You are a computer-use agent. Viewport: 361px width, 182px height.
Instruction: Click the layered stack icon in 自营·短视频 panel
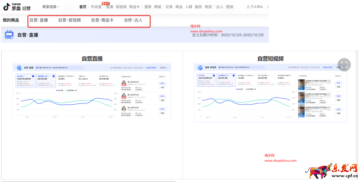200,67
